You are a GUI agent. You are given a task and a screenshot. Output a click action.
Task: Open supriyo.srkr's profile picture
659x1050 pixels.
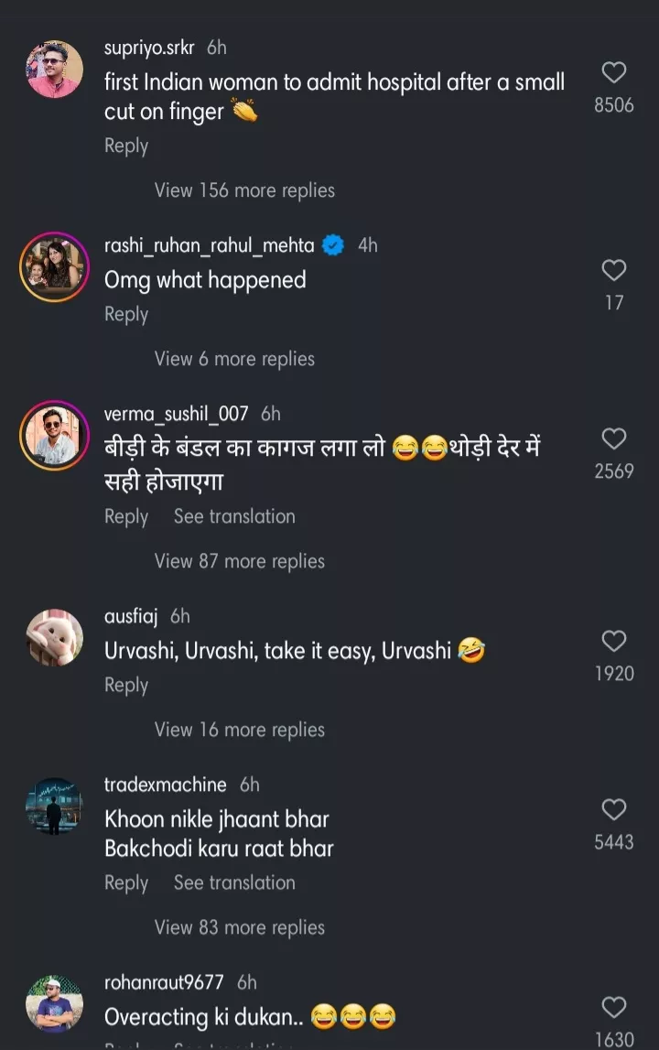(x=54, y=69)
